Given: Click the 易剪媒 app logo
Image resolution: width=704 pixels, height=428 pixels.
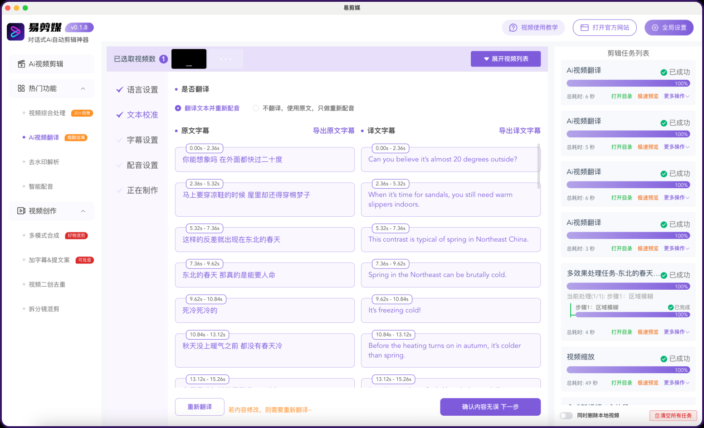Looking at the screenshot, I should coord(15,32).
